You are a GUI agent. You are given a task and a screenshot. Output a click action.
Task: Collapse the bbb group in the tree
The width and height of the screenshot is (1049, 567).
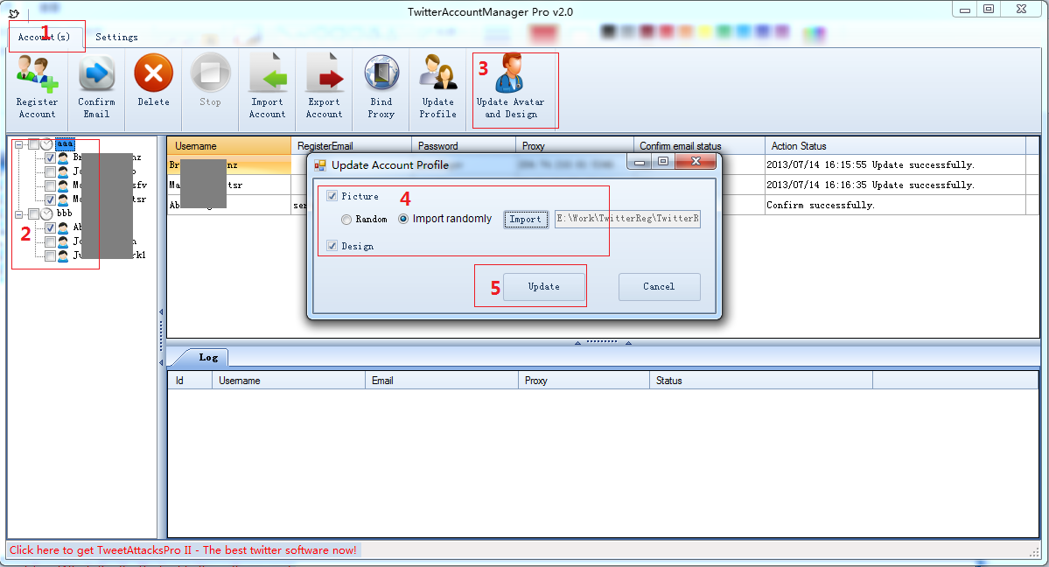(x=18, y=214)
